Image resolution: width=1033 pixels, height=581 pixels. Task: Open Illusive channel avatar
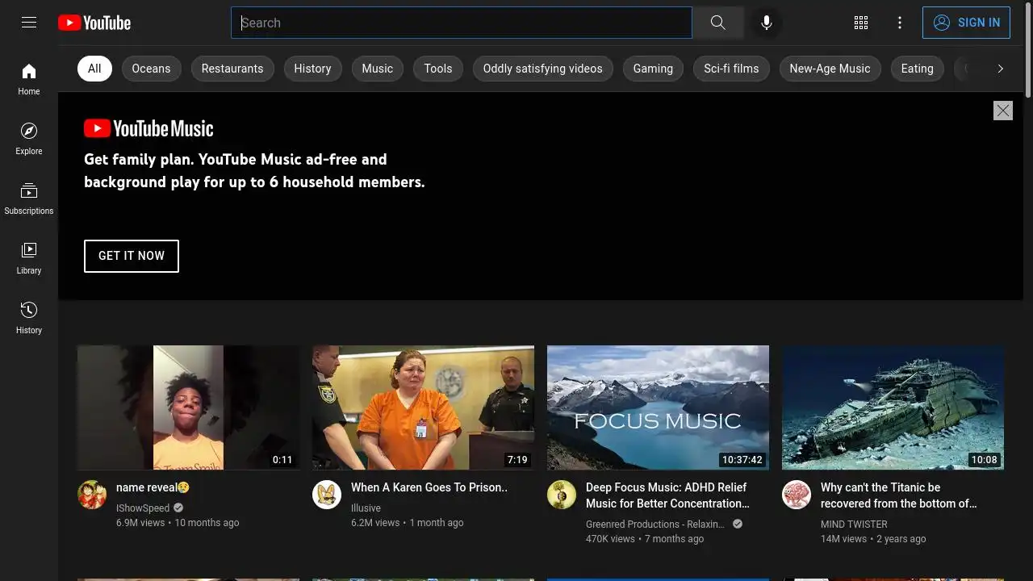tap(327, 495)
